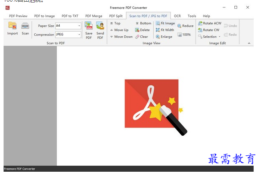Go to the PDF Merge tab
259x172 pixels.
click(94, 16)
